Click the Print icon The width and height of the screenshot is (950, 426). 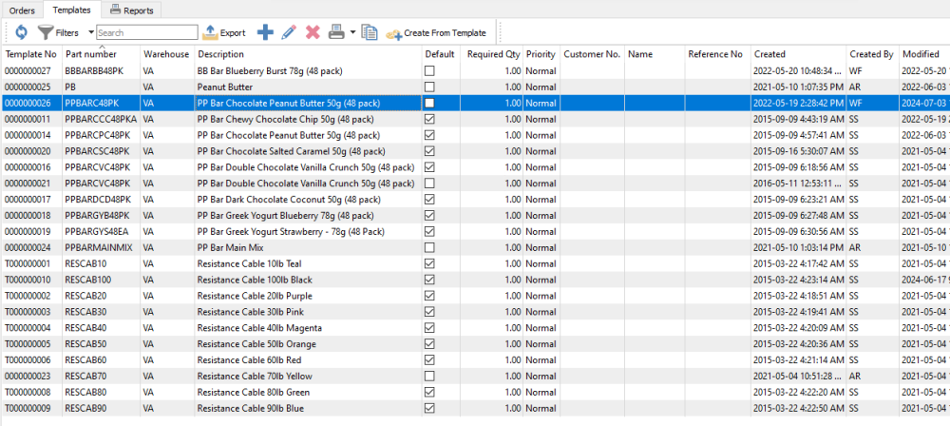[x=336, y=32]
